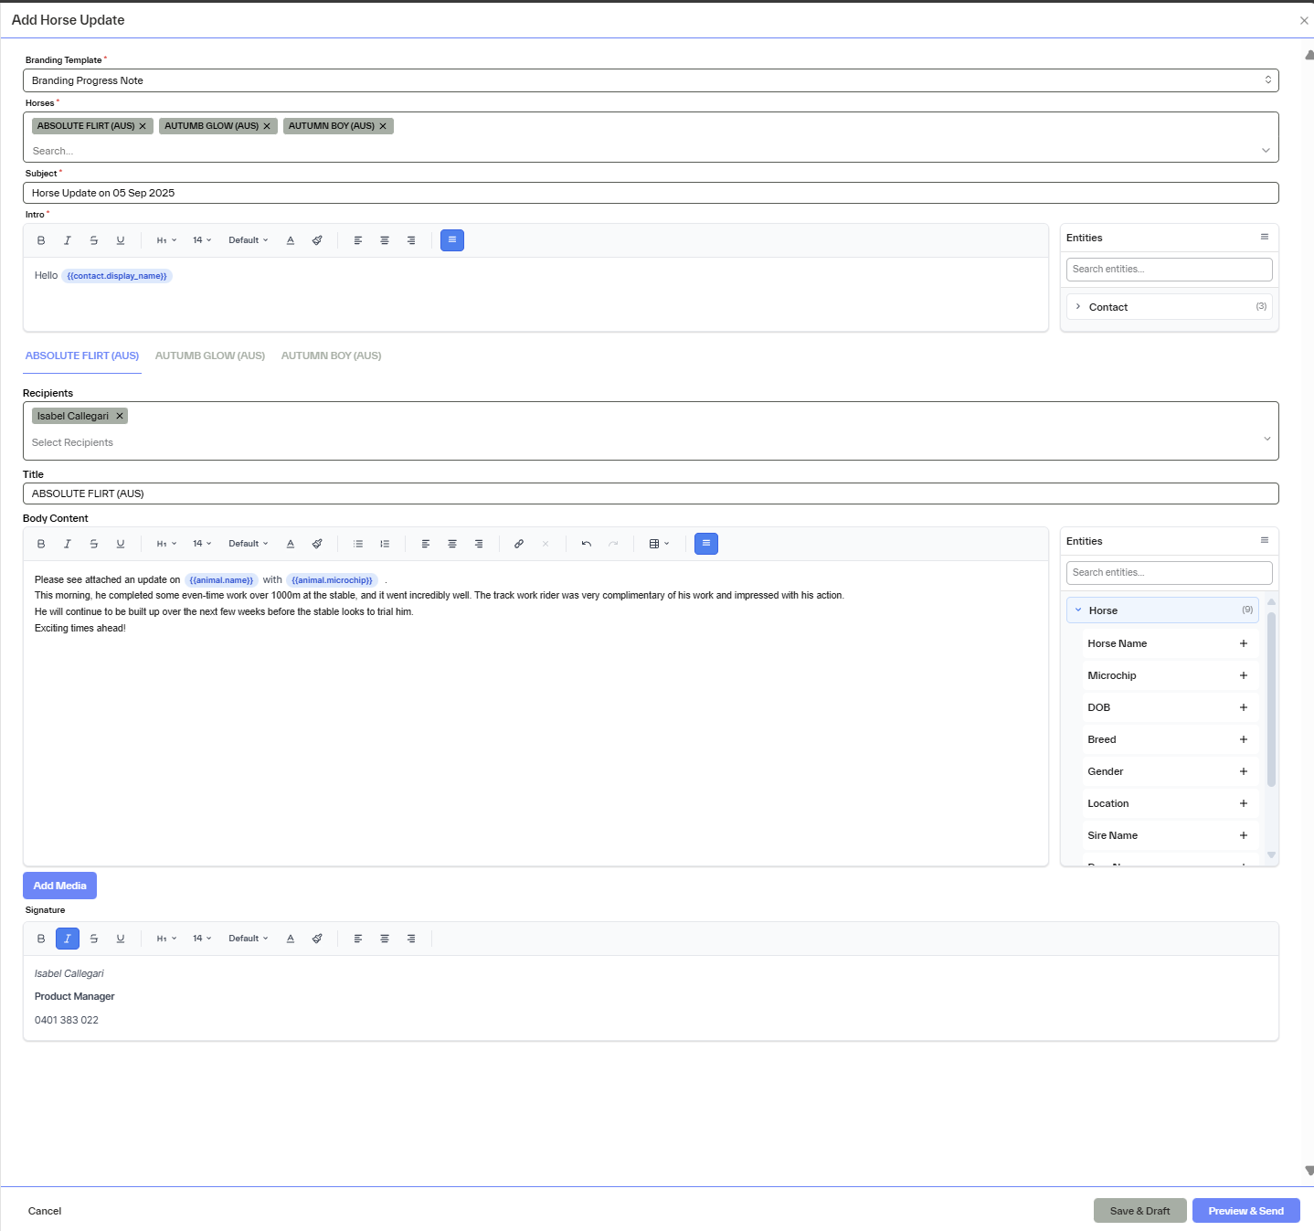Expand the Recipients dropdown
1314x1231 pixels.
point(1267,439)
